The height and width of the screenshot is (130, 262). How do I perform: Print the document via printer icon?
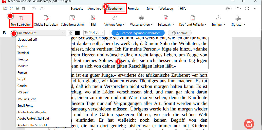(24, 8)
